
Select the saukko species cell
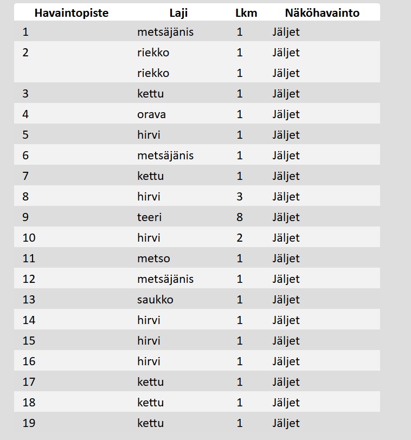(155, 300)
